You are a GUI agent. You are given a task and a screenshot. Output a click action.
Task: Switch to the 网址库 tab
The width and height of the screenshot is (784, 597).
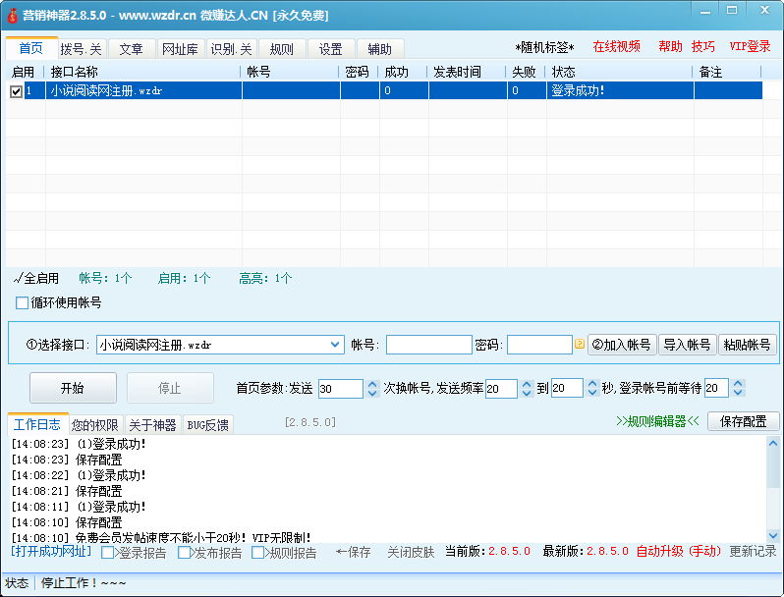coord(180,49)
